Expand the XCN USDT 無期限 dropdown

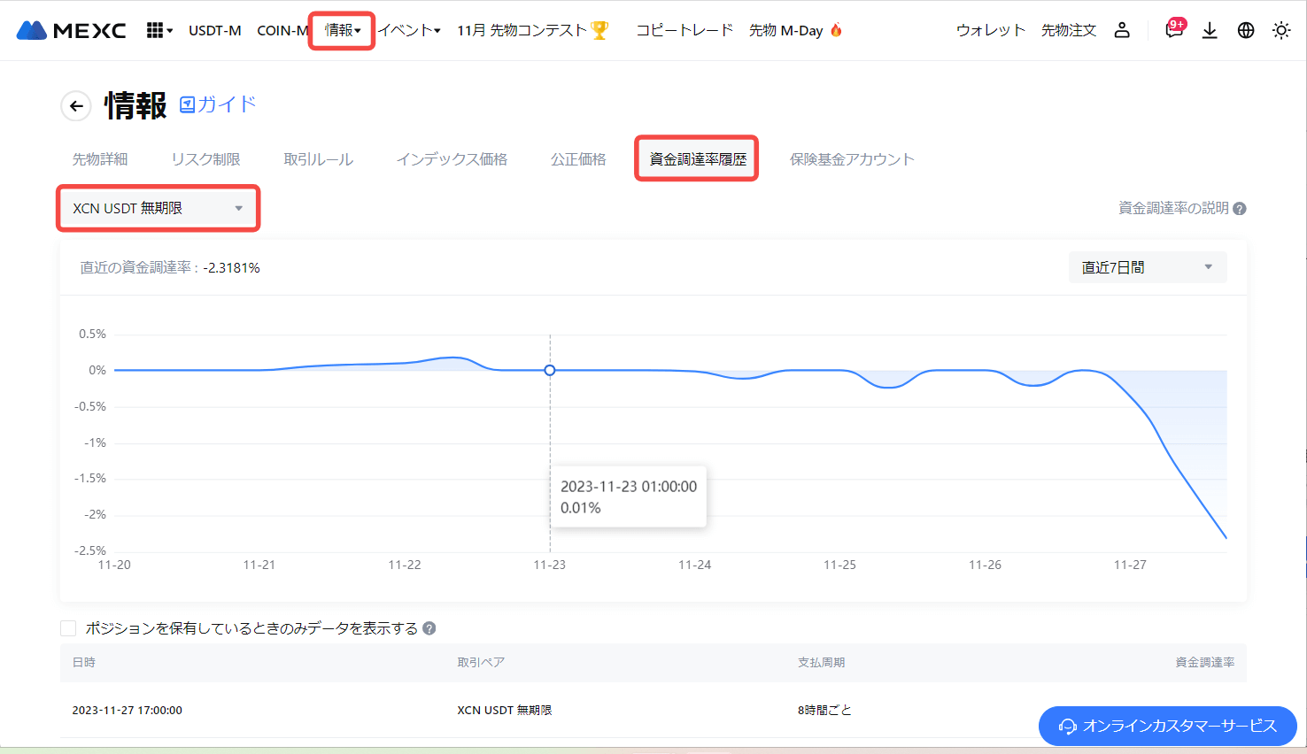click(x=158, y=208)
